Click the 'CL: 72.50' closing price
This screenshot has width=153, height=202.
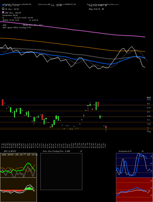(56, 6)
